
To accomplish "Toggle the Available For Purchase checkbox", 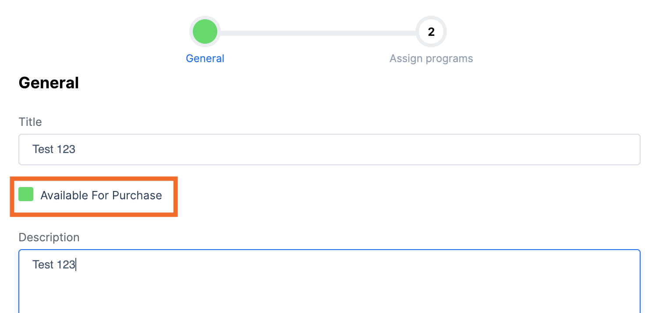I will coord(26,195).
